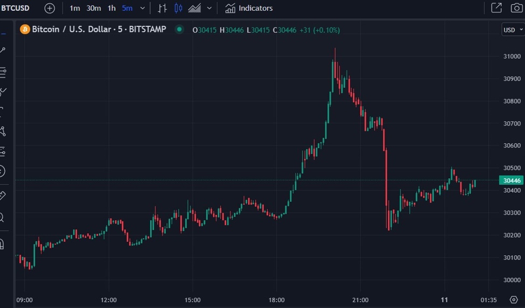Take a snapshot with camera icon
The image size is (525, 308).
tap(516, 8)
